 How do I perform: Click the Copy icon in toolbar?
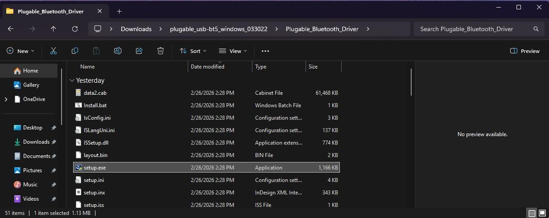tap(75, 51)
